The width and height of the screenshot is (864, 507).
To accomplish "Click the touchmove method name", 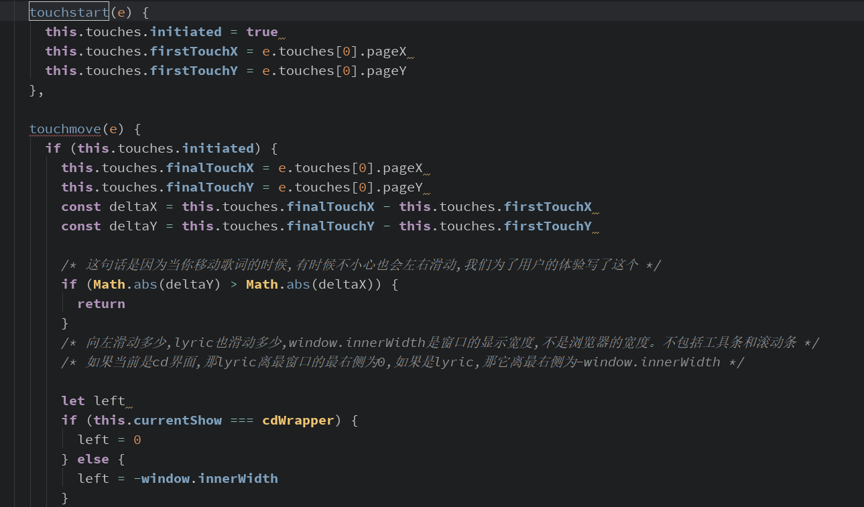I will [65, 129].
